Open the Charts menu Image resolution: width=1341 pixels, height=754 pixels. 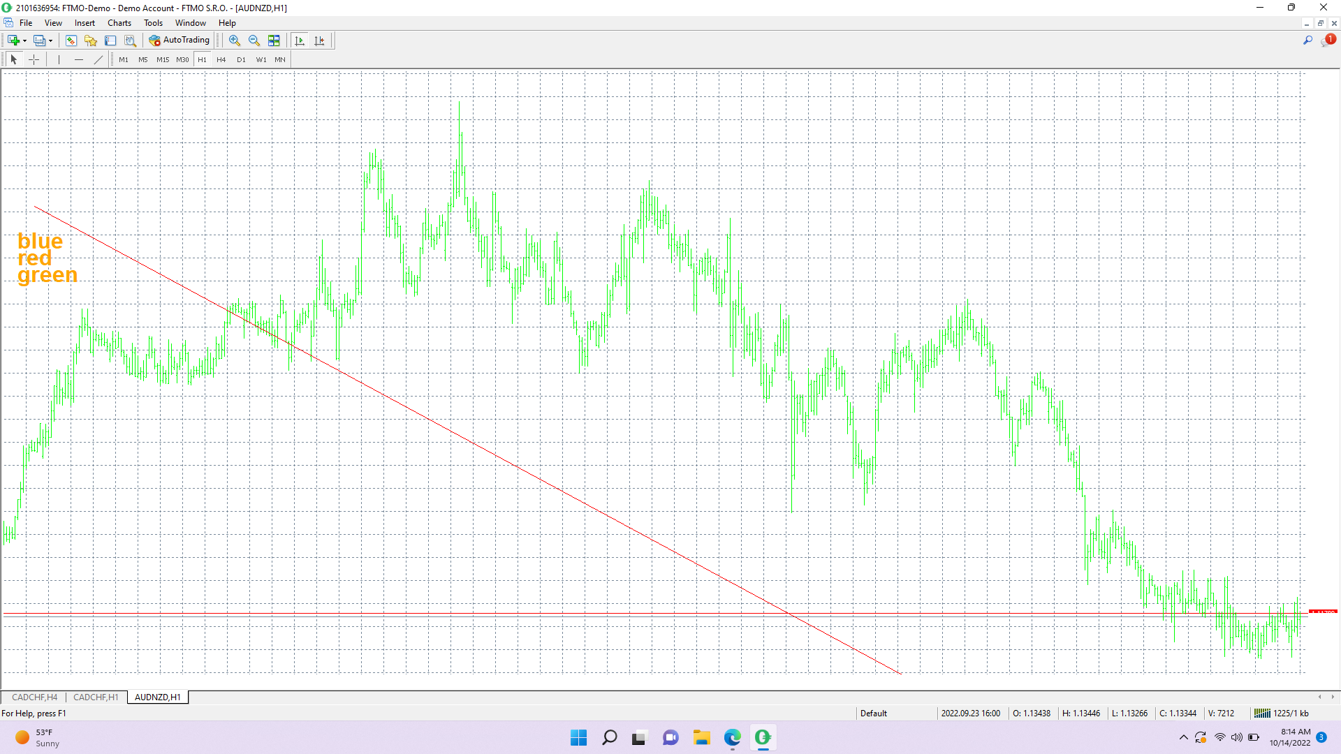coord(119,23)
